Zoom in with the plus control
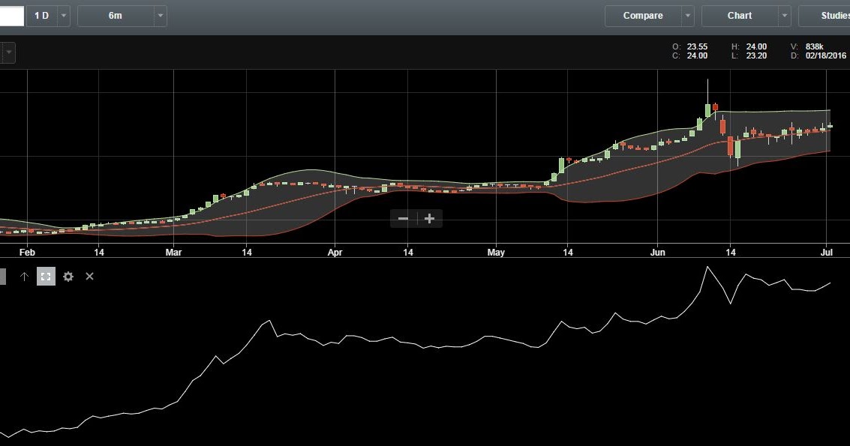The image size is (850, 446). tap(428, 218)
